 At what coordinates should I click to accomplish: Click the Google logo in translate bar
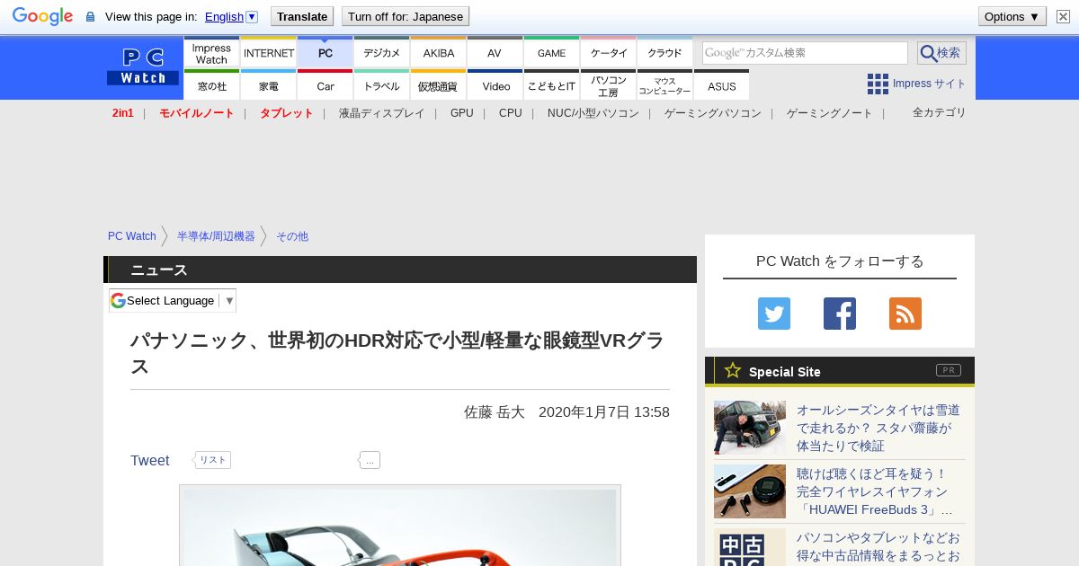pos(42,16)
